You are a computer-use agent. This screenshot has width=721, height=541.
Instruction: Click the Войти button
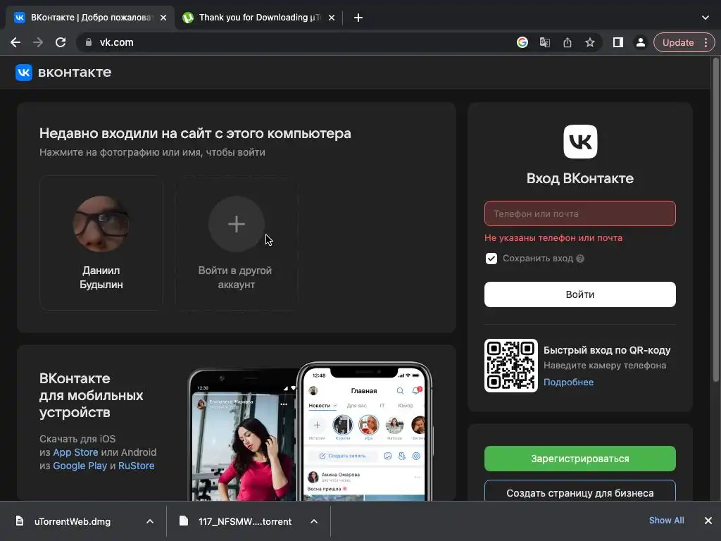tap(580, 294)
